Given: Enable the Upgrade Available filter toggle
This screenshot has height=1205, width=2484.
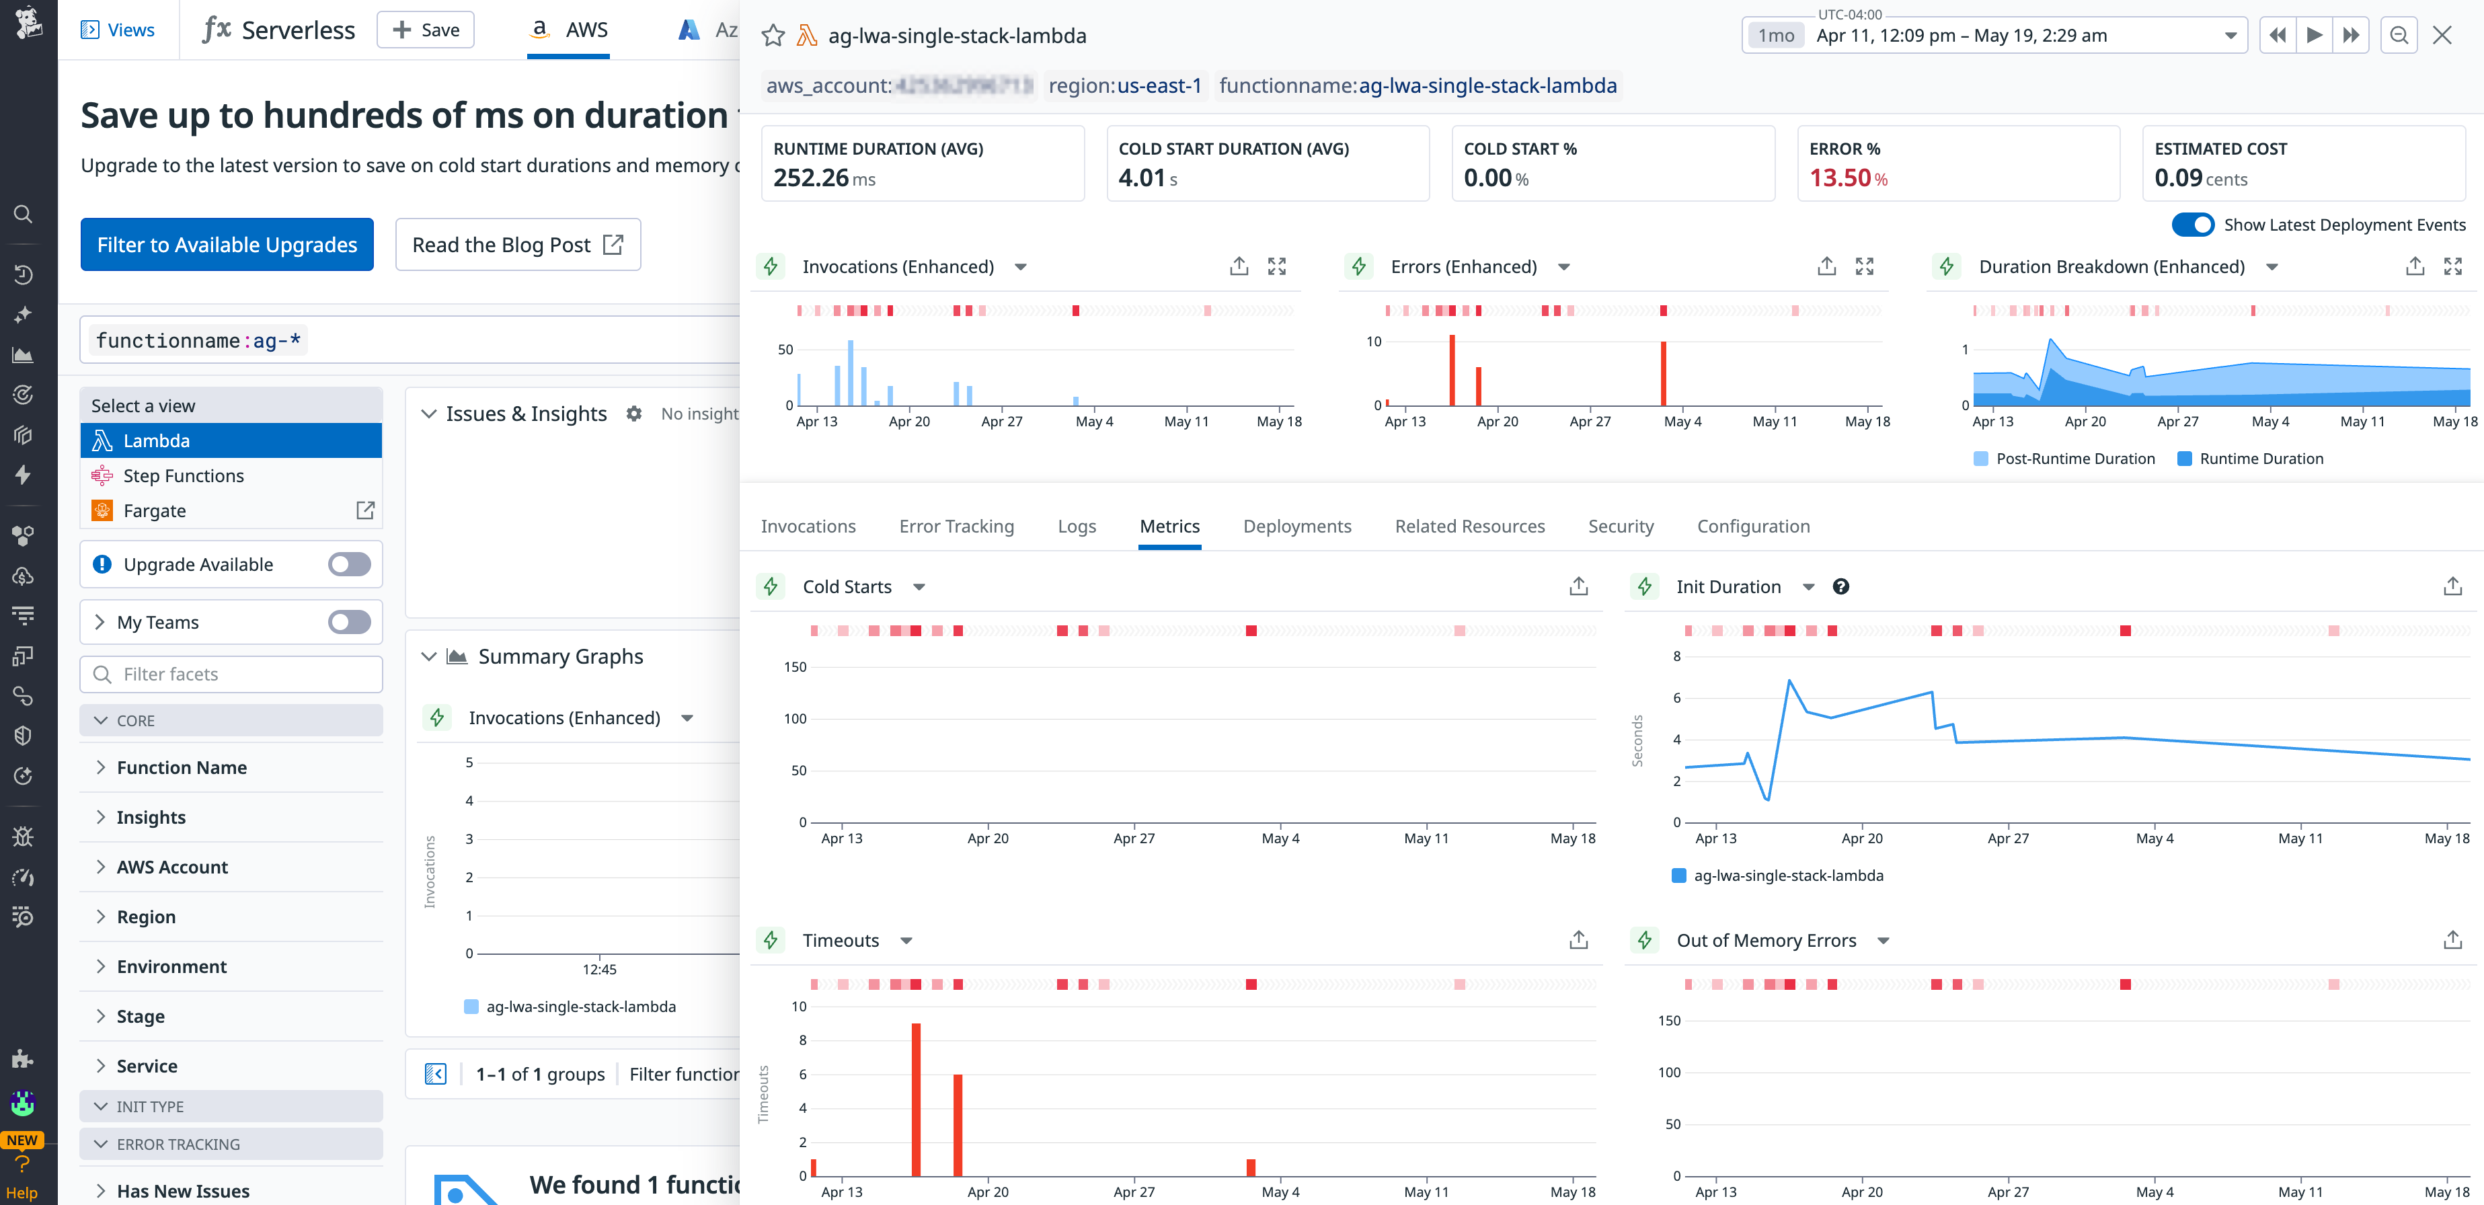Looking at the screenshot, I should 349,564.
